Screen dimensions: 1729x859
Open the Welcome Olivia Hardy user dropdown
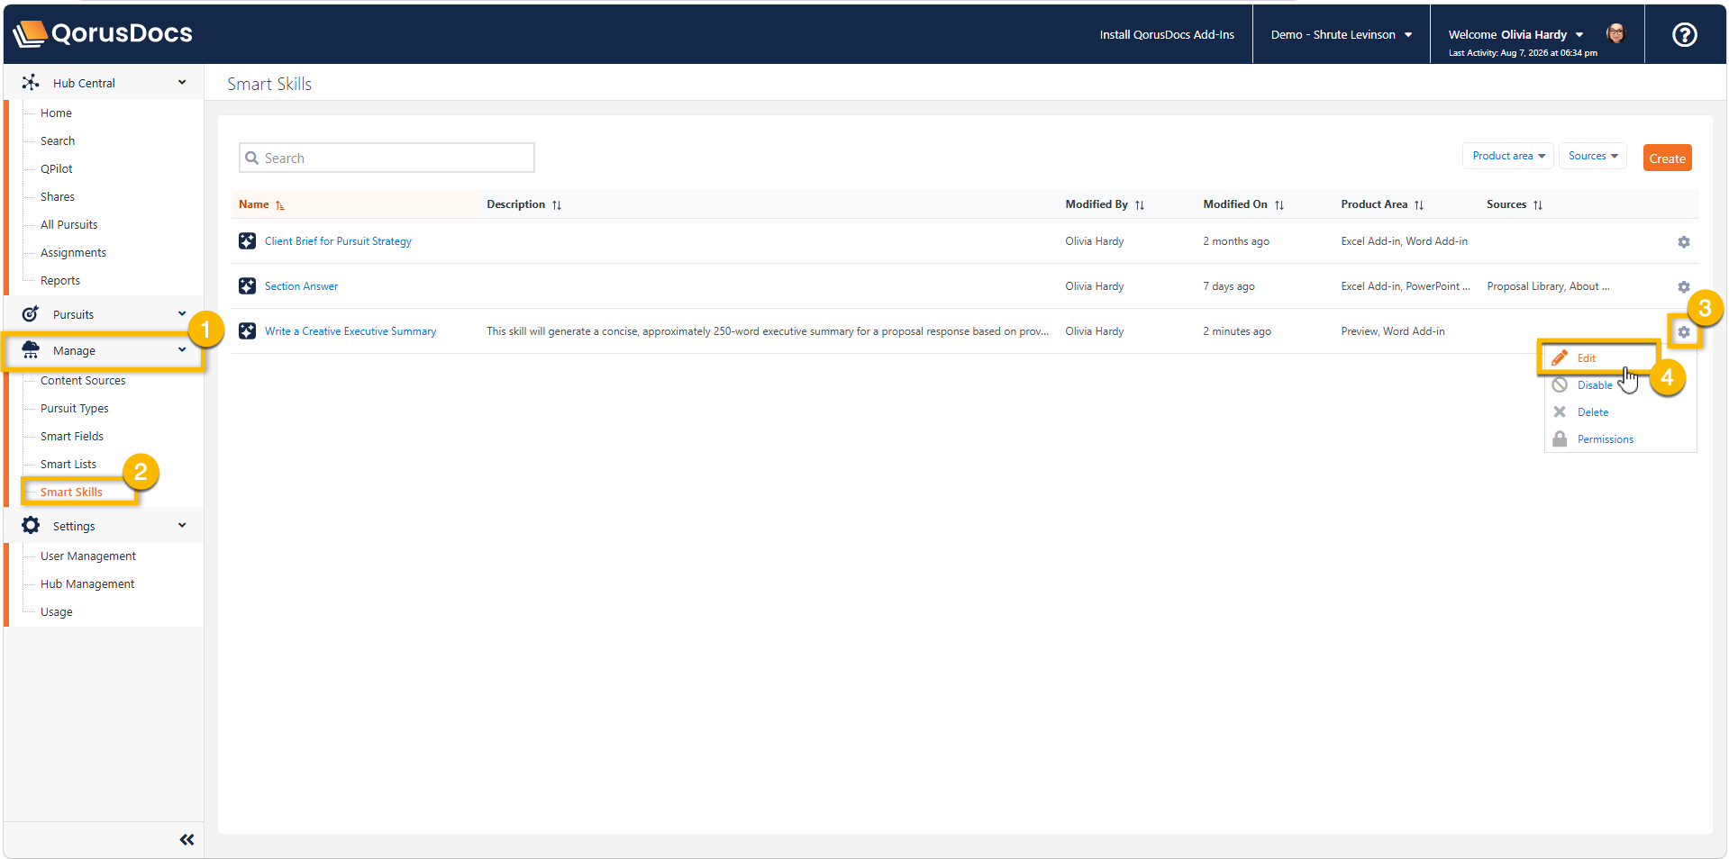1515,34
